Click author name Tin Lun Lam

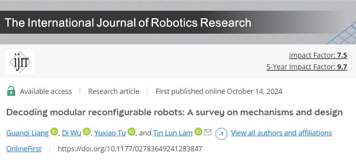point(173,133)
